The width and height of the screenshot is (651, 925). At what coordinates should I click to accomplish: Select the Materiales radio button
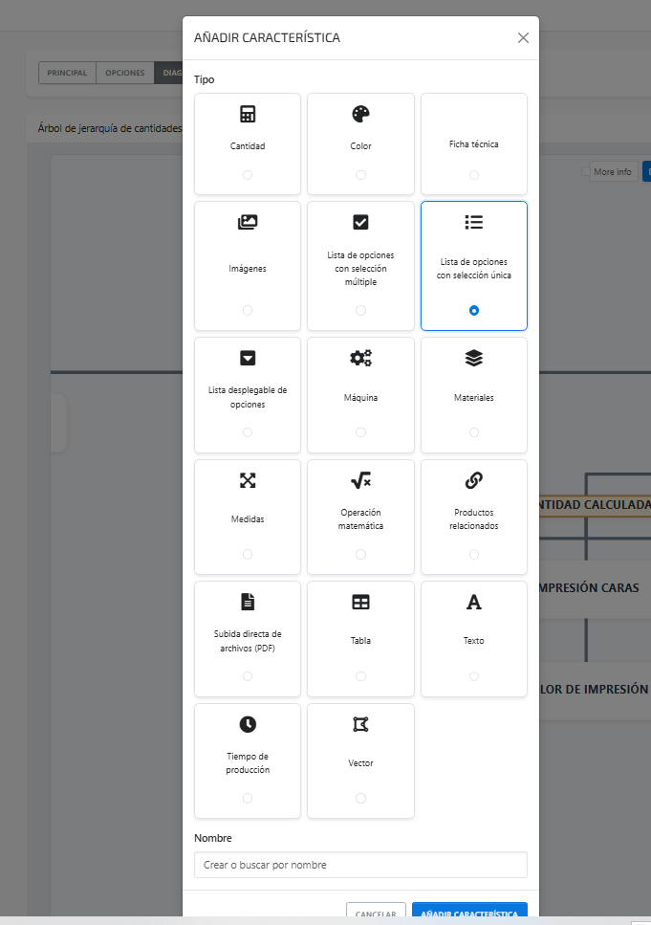(x=474, y=432)
